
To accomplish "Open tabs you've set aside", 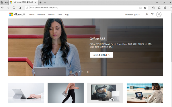I will [x=2, y=2].
